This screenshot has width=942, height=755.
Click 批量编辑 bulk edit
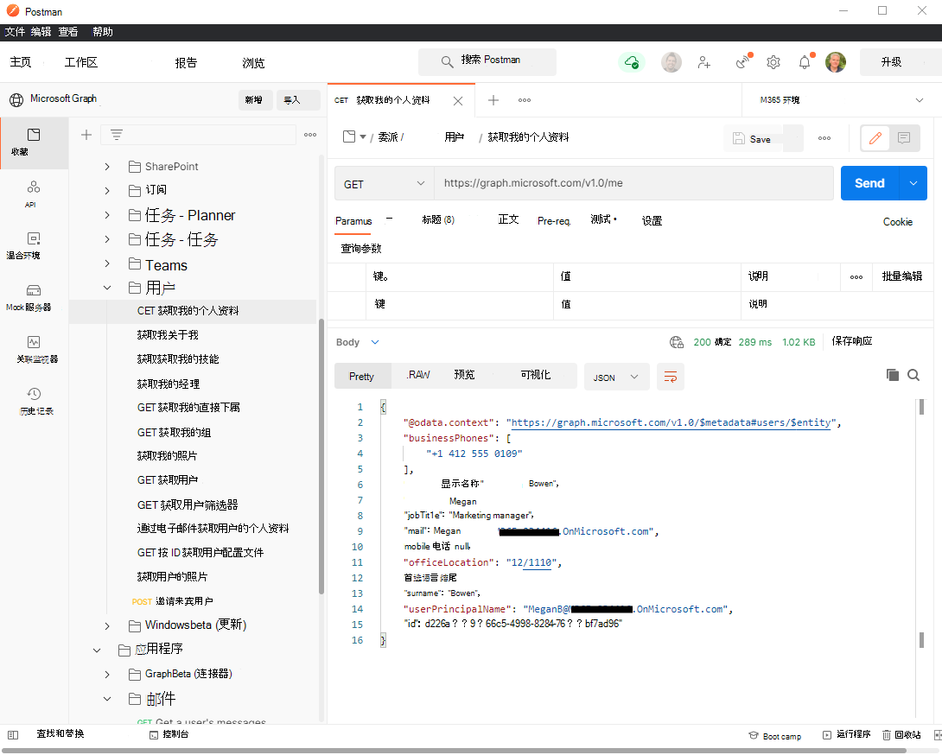click(x=901, y=276)
